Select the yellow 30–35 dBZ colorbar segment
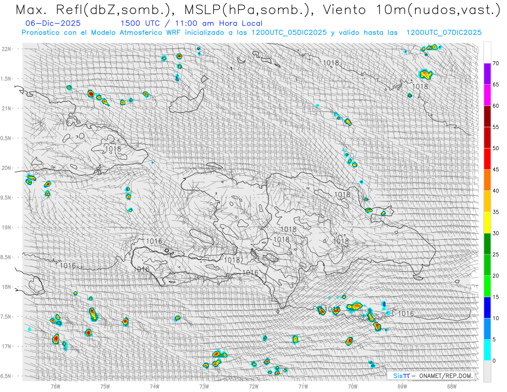Screen dimensions: 507x392 pyautogui.click(x=487, y=222)
